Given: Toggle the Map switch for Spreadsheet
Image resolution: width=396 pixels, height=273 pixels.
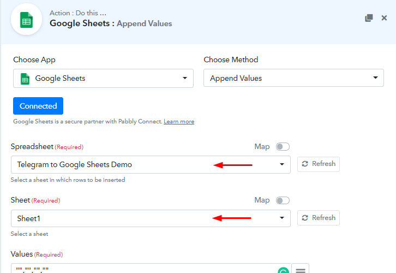Looking at the screenshot, I should pyautogui.click(x=283, y=147).
